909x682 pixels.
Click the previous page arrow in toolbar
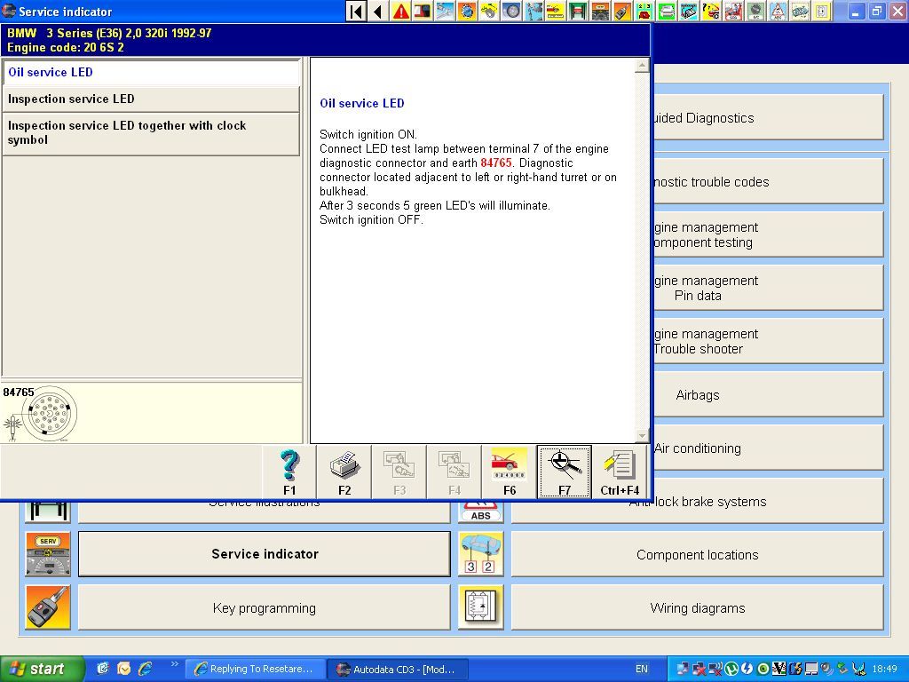point(378,12)
